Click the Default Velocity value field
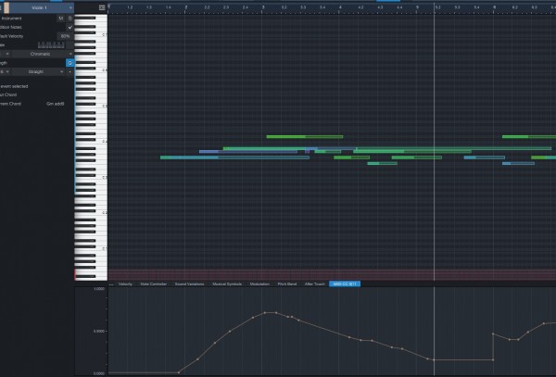 pos(65,35)
